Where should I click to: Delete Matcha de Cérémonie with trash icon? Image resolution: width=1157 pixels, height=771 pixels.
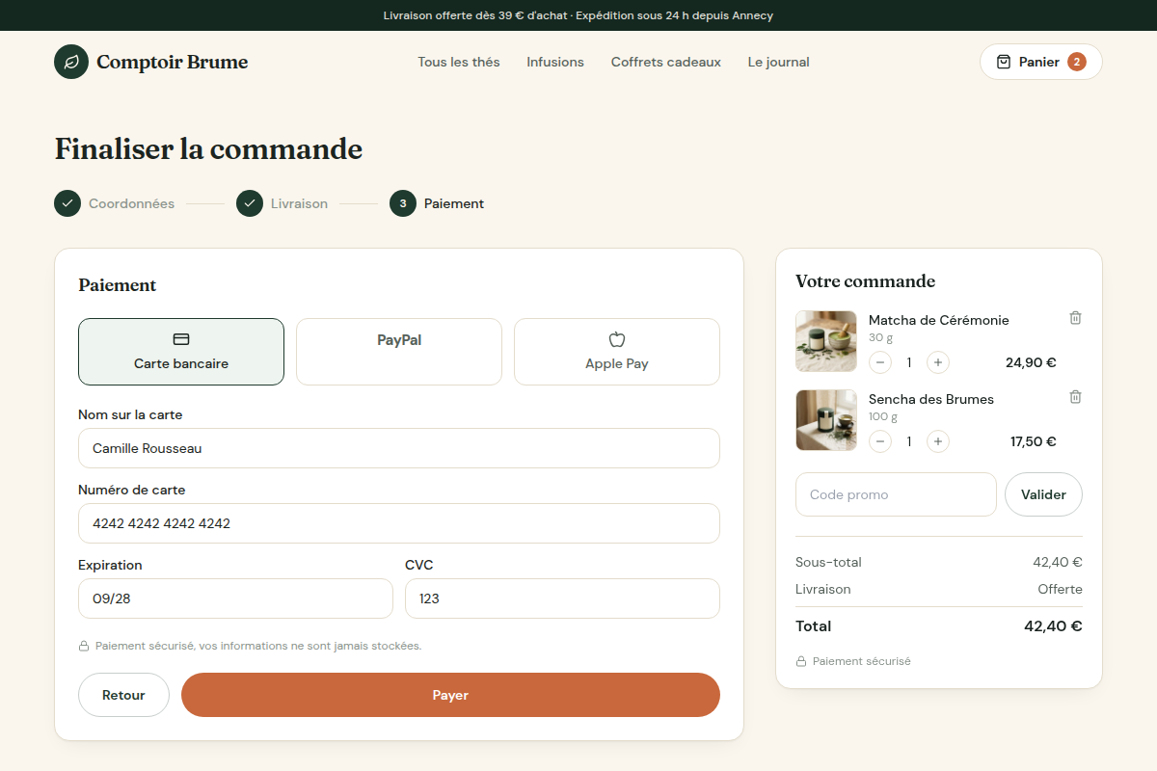coord(1076,318)
